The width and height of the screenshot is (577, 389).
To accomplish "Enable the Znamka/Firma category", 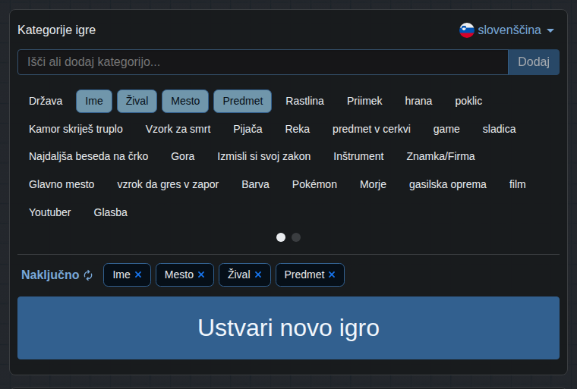I will point(440,156).
